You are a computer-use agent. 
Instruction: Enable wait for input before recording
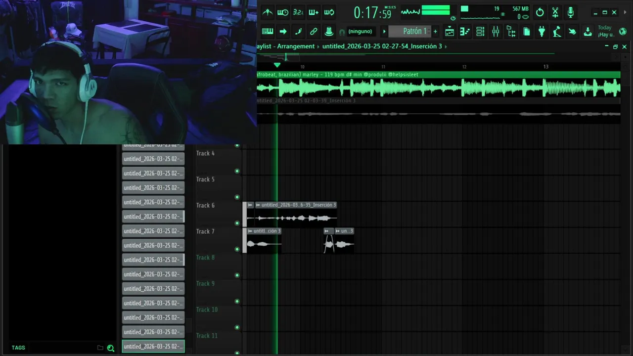[x=283, y=12]
